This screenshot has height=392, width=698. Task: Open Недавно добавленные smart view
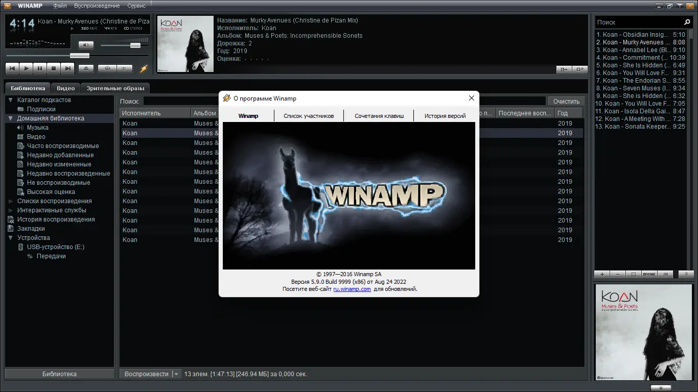pos(60,155)
